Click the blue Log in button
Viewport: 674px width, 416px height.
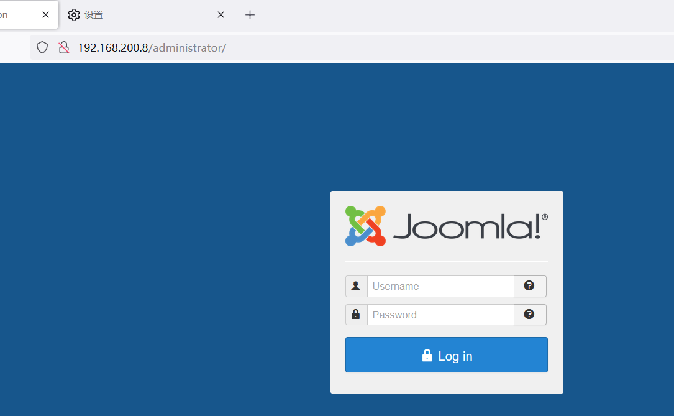[x=446, y=355]
